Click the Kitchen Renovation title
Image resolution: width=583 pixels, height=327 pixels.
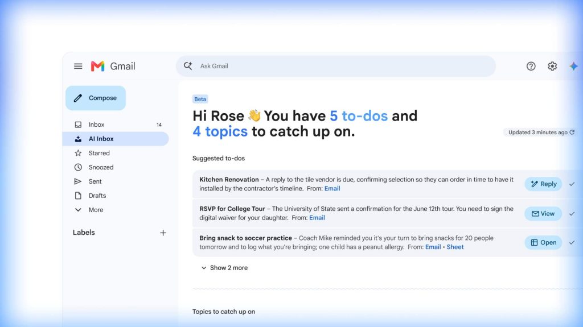pyautogui.click(x=229, y=180)
